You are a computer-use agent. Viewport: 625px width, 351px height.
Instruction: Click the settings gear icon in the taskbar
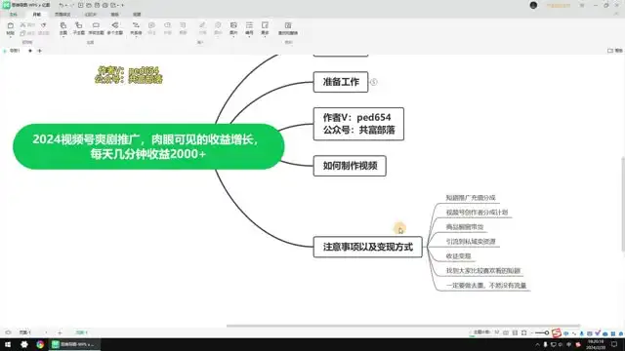coord(24,344)
